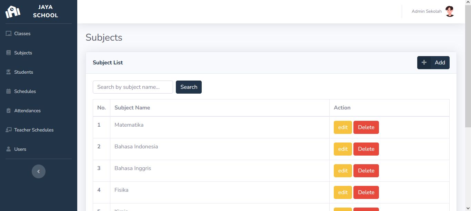Click the Subjects page heading

coord(104,37)
